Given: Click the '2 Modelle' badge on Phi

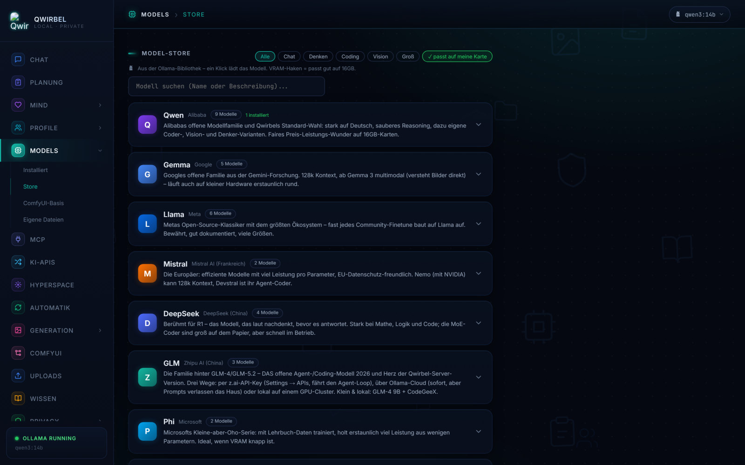Looking at the screenshot, I should (x=221, y=421).
